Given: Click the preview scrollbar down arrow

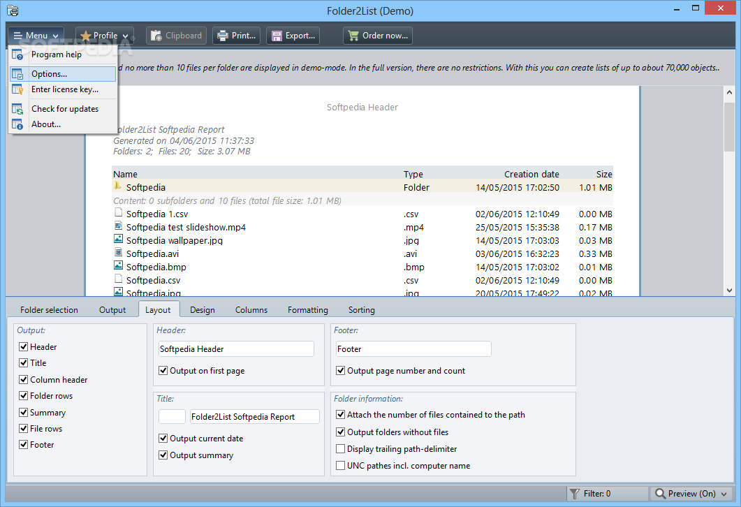Looking at the screenshot, I should pos(730,290).
